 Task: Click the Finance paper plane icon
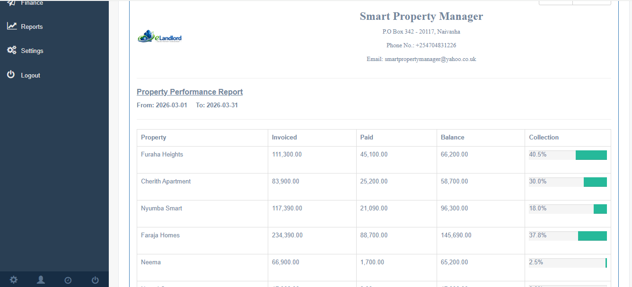pyautogui.click(x=12, y=3)
